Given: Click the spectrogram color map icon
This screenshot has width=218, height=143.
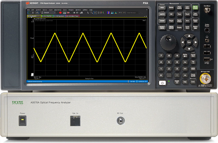Looking at the screenshot, I should click(109, 13).
